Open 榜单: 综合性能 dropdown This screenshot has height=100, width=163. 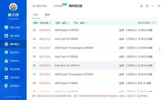point(42,23)
